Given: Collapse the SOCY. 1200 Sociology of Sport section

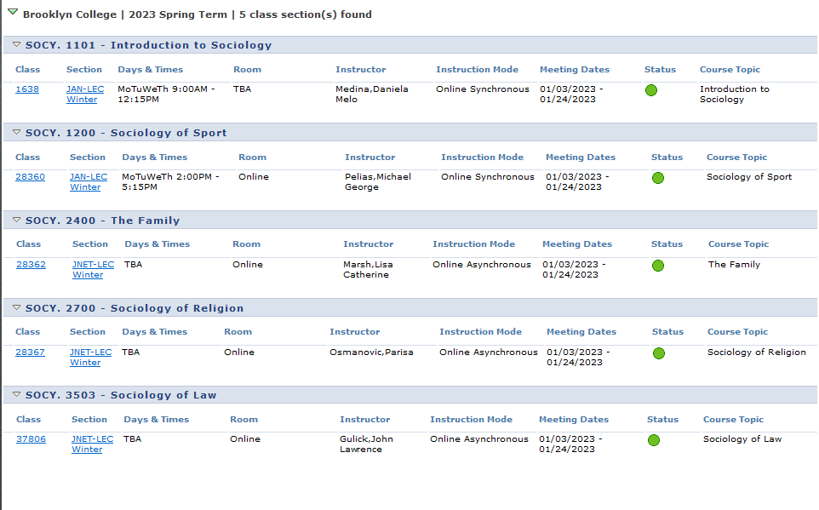Looking at the screenshot, I should 17,133.
